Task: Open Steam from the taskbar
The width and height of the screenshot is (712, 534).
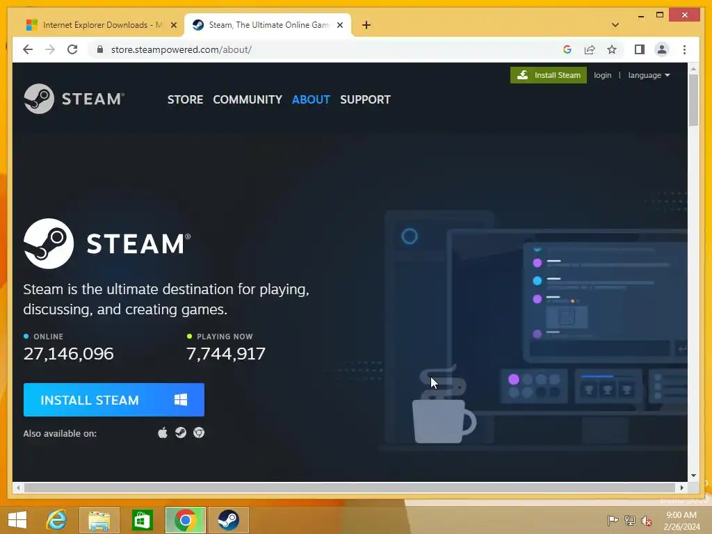Action: [228, 520]
